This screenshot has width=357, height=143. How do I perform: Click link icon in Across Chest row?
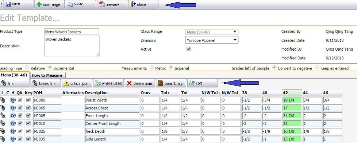click(x=2, y=108)
